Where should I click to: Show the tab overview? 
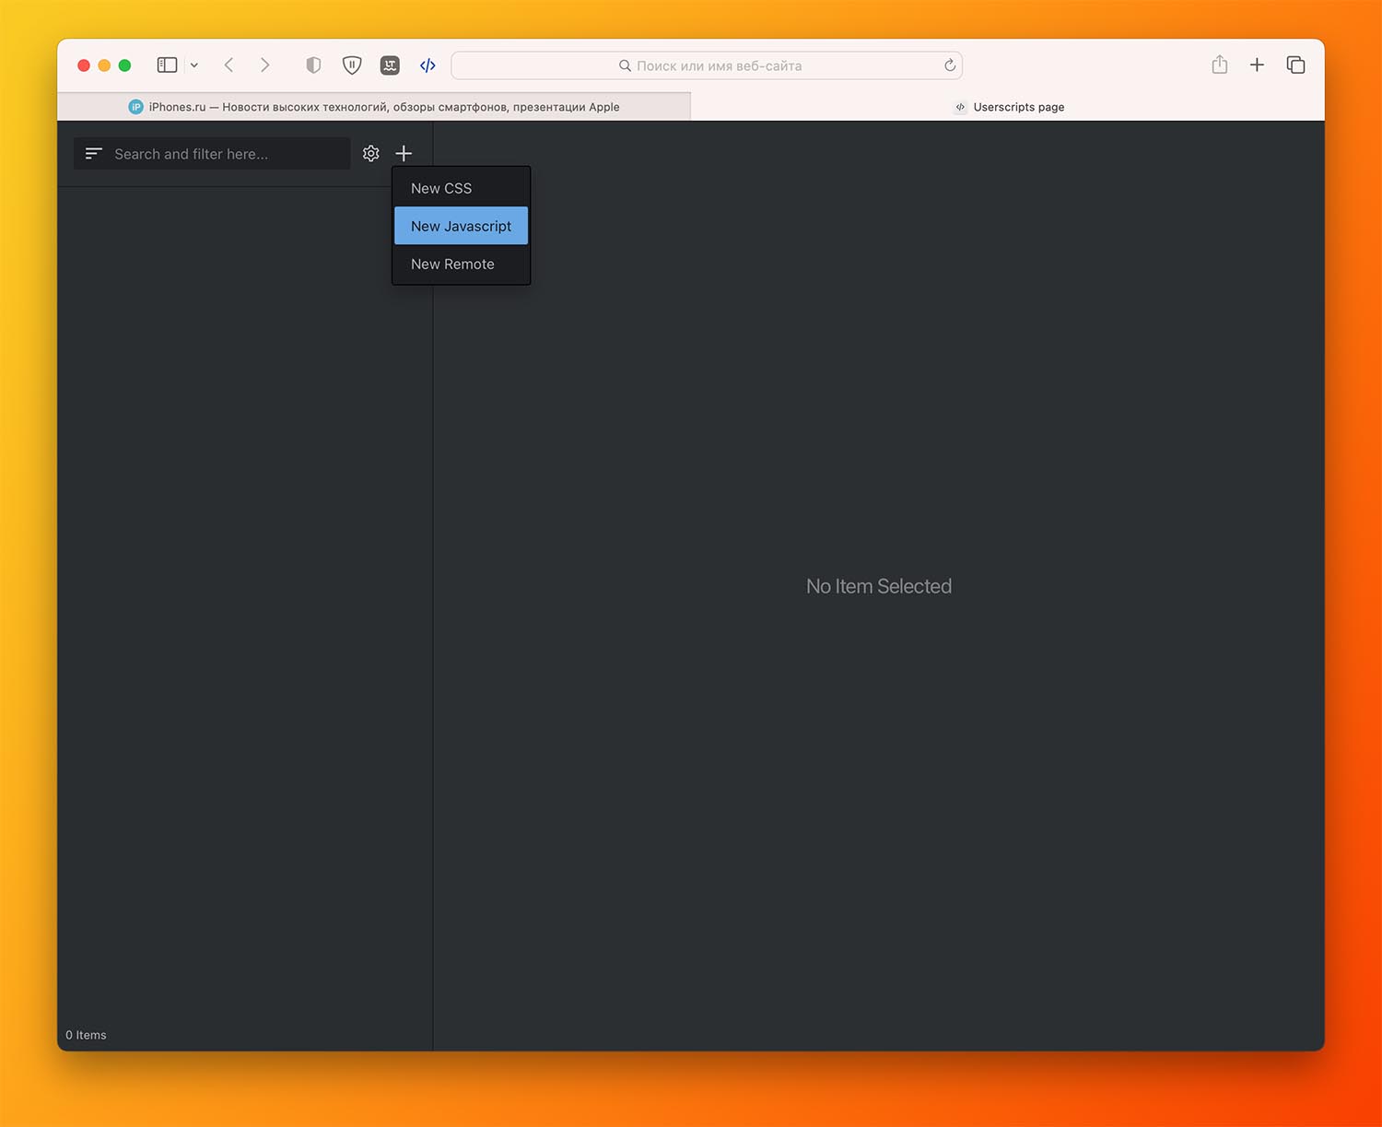pyautogui.click(x=1295, y=65)
